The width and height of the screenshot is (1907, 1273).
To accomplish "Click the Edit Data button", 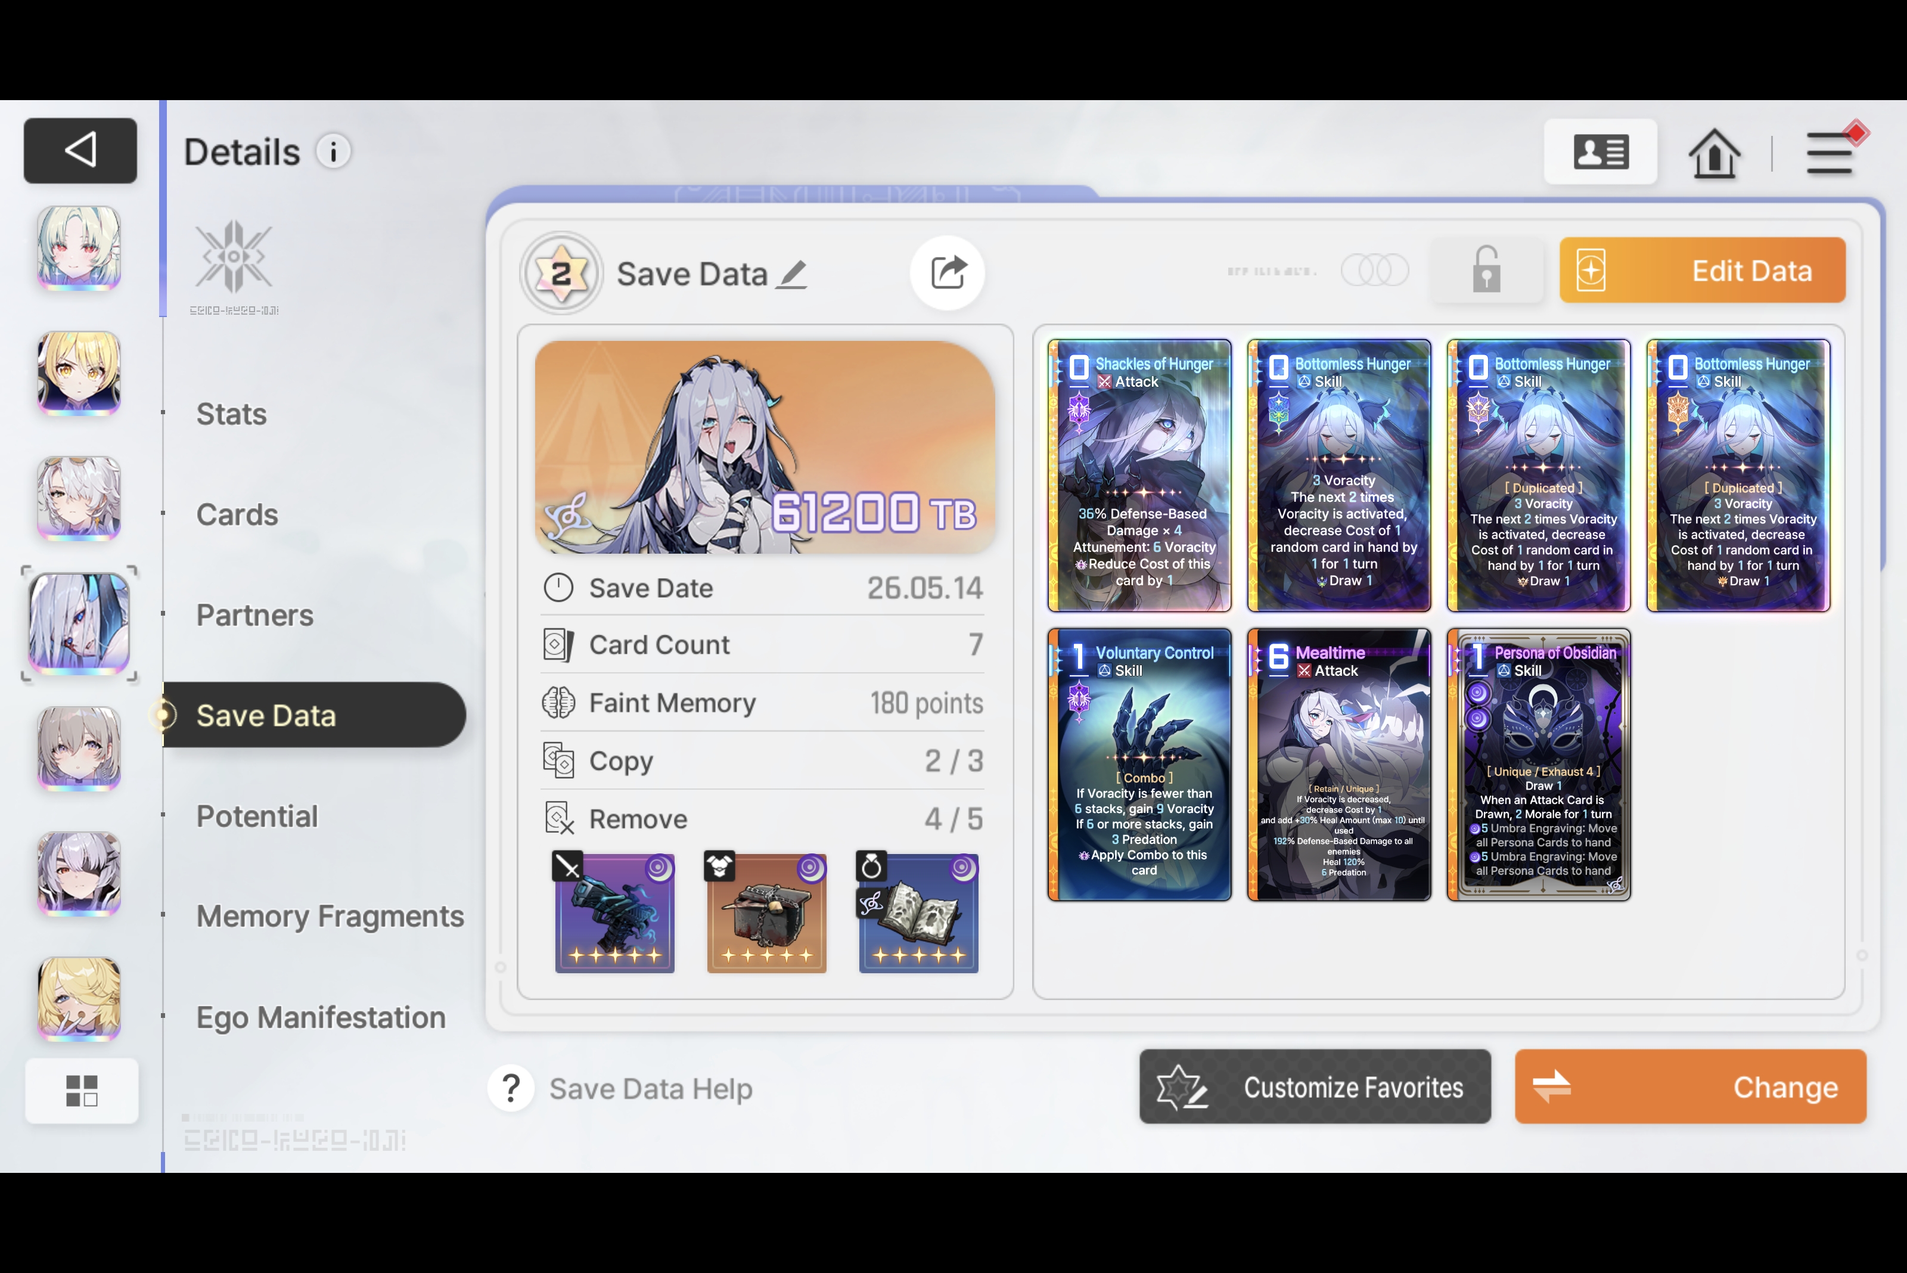I will coord(1703,271).
